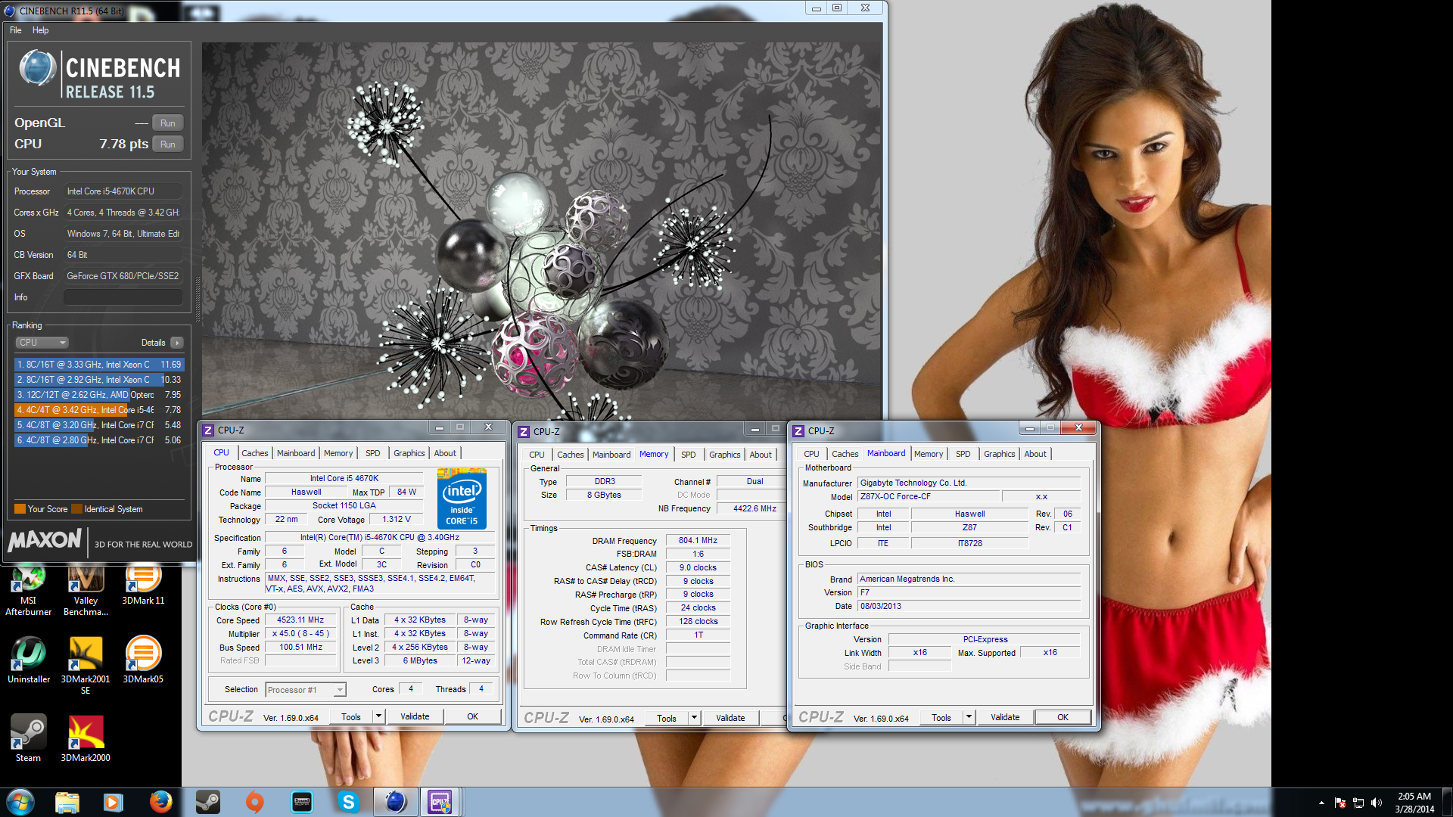Open the taskbar clock and date
The image size is (1453, 817).
pos(1414,802)
